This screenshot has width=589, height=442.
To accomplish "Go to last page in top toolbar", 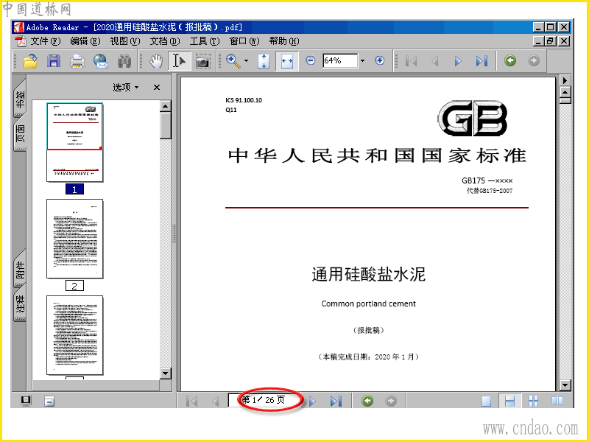I will pyautogui.click(x=482, y=61).
